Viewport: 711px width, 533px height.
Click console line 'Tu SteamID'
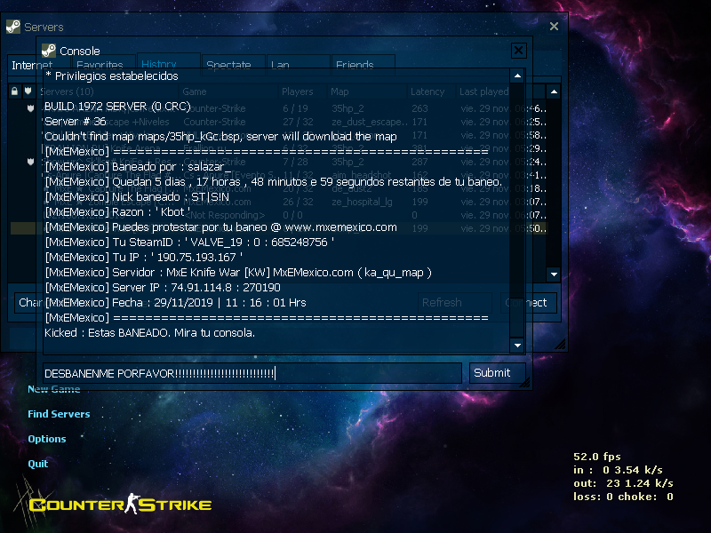pyautogui.click(x=189, y=242)
